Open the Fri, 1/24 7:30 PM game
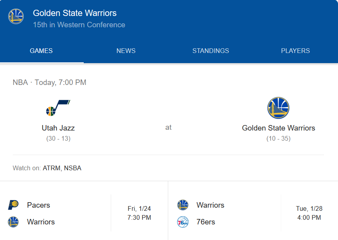The width and height of the screenshot is (338, 240). pyautogui.click(x=139, y=213)
